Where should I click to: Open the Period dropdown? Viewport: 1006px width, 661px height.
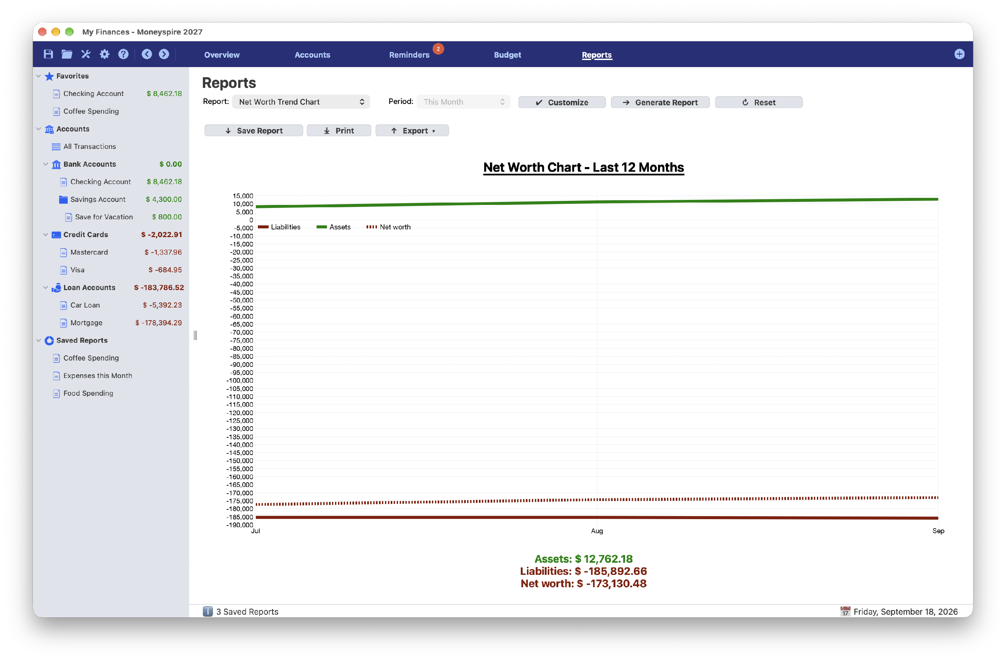(463, 102)
